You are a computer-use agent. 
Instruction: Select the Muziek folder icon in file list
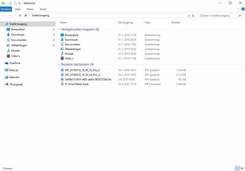point(62,53)
